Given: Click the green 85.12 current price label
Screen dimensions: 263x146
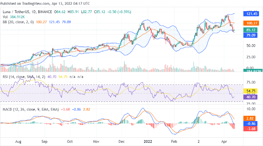Looking at the screenshot, I should [x=250, y=30].
